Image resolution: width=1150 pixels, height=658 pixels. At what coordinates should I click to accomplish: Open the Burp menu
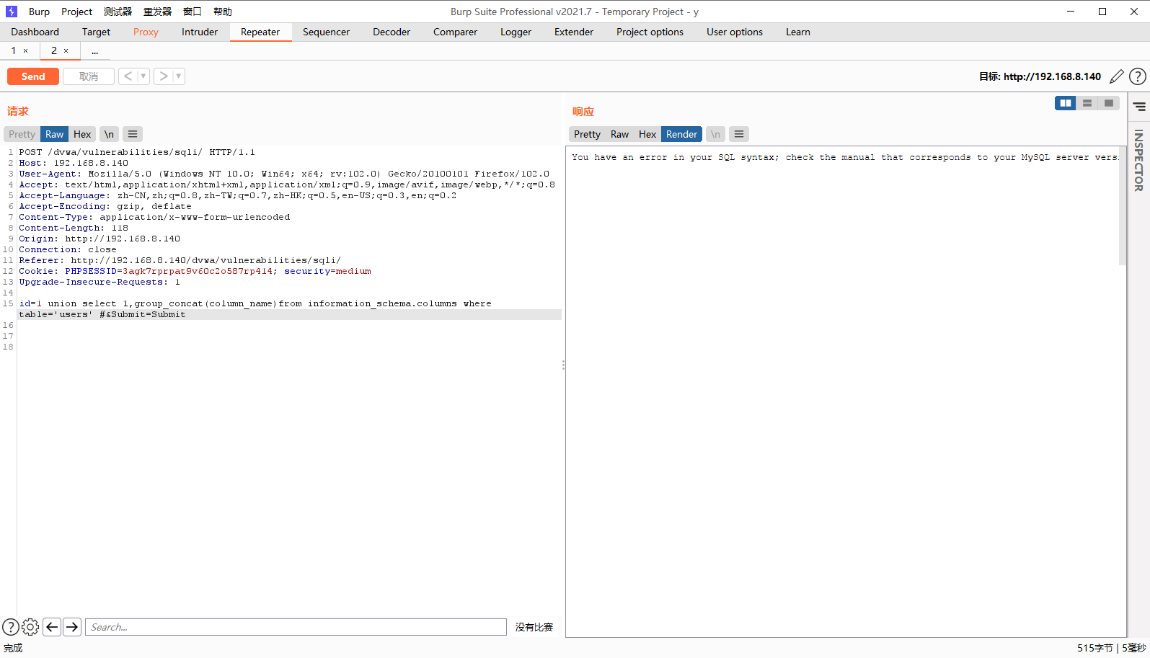tap(40, 12)
